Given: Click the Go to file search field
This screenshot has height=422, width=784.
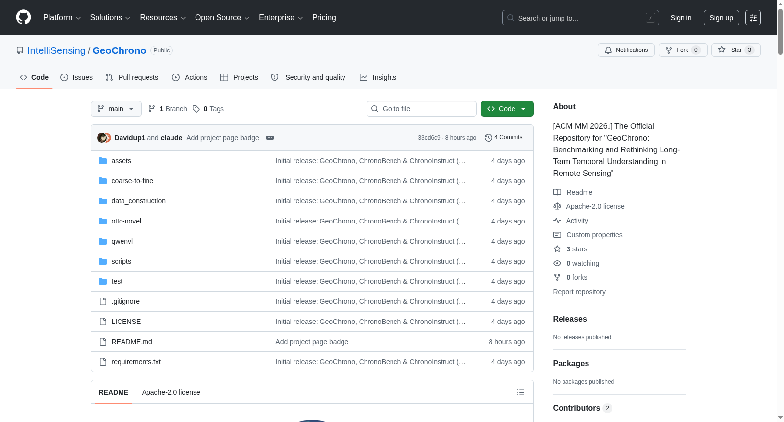Looking at the screenshot, I should coord(421,109).
